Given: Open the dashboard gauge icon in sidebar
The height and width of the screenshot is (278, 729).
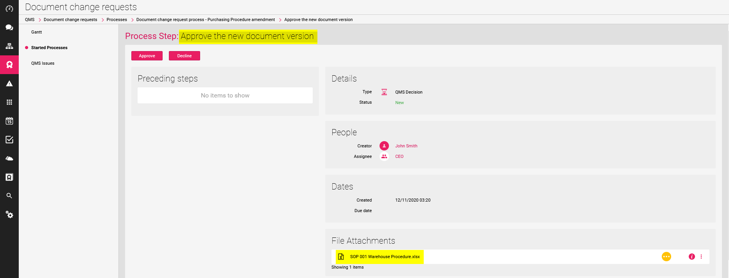Looking at the screenshot, I should 9,9.
